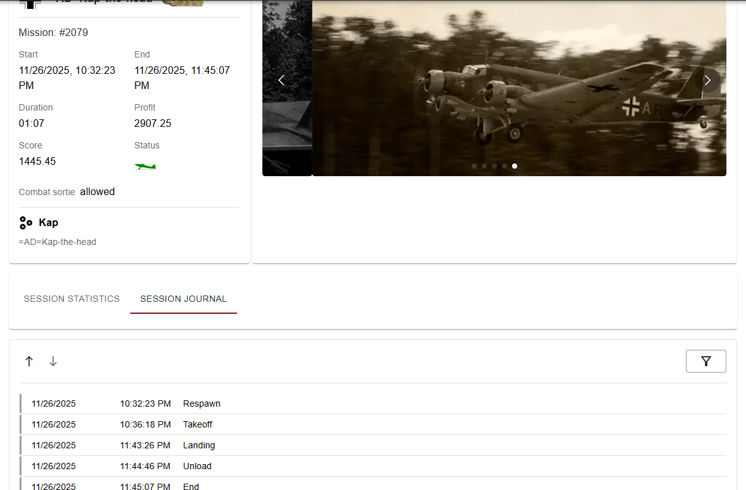Open the journal filter icon
The image size is (746, 490).
(706, 361)
